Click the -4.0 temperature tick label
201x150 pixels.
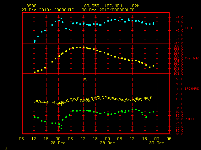pyautogui.click(x=179, y=17)
